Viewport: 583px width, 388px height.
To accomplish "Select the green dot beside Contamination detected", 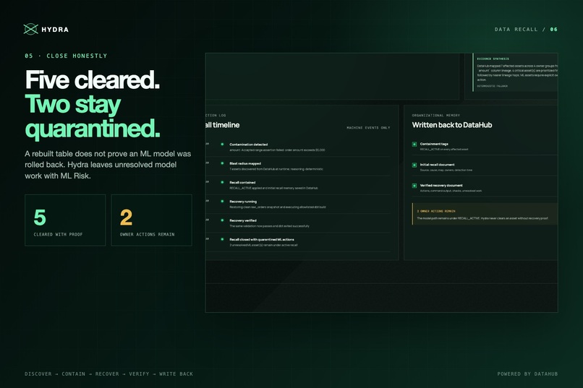I will [222, 144].
